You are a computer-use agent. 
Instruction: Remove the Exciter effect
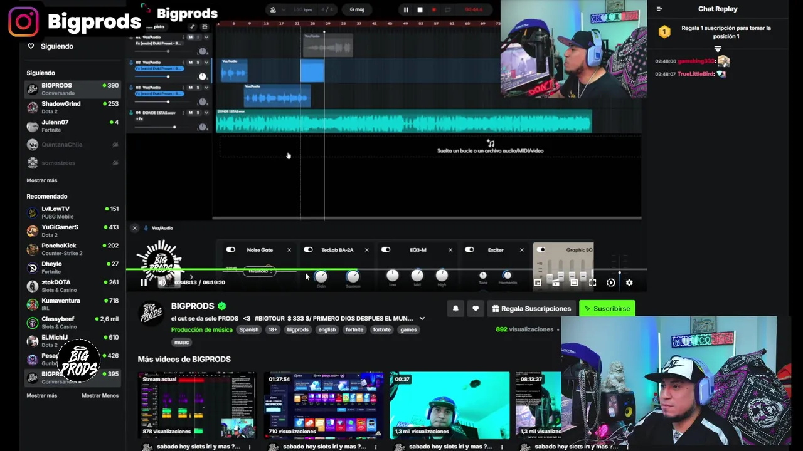[522, 250]
